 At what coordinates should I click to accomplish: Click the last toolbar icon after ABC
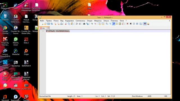coord(148,24)
